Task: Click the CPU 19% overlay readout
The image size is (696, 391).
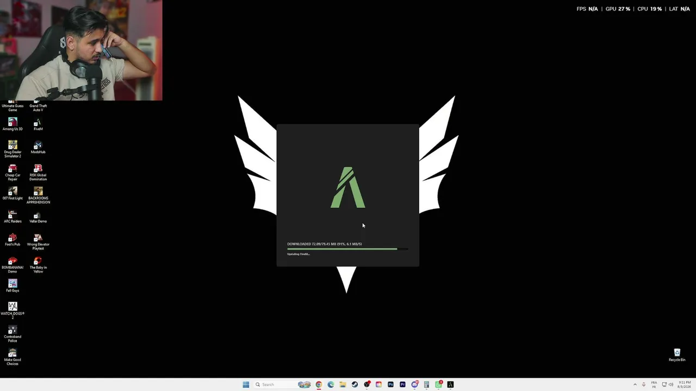Action: pyautogui.click(x=649, y=9)
